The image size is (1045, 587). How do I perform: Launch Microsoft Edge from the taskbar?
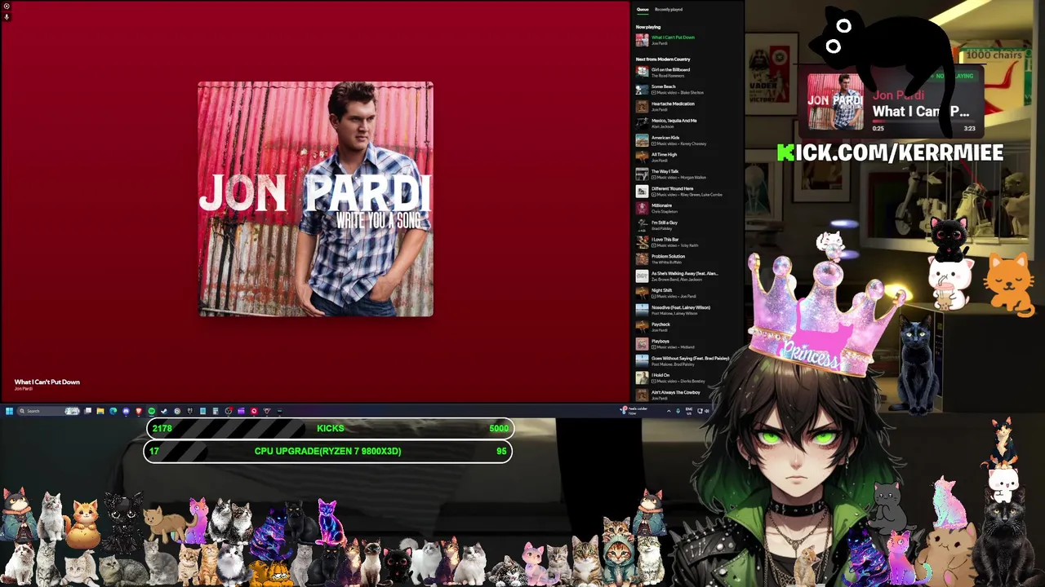(113, 411)
